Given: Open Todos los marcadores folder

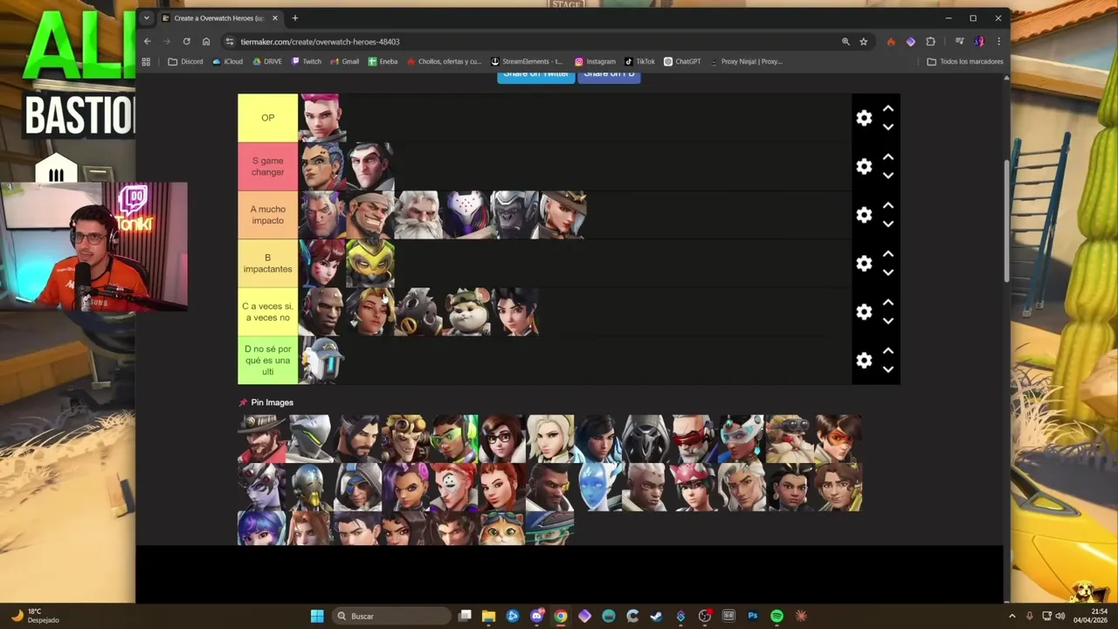Looking at the screenshot, I should pyautogui.click(x=965, y=61).
